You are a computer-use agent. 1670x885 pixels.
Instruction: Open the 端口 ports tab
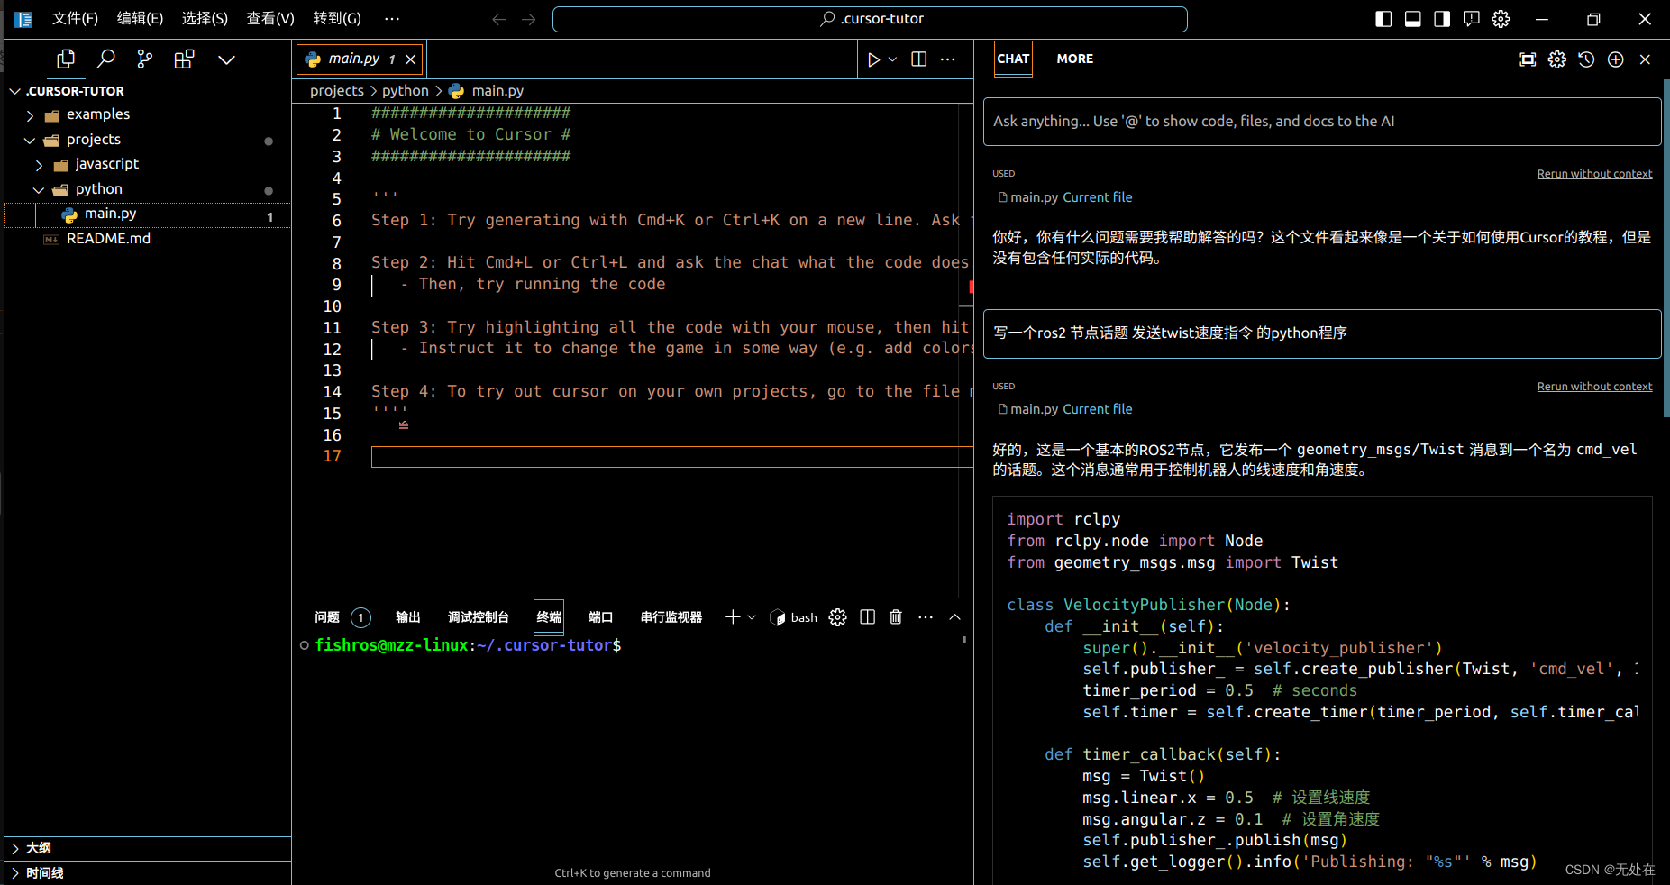point(600,617)
